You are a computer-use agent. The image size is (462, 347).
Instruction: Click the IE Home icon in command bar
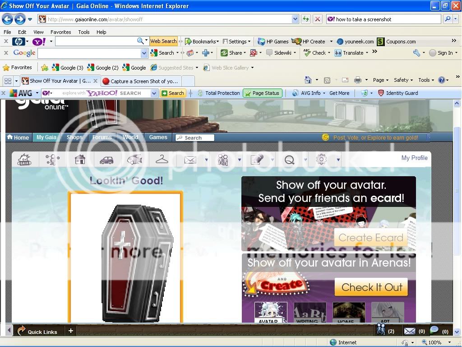coord(308,80)
